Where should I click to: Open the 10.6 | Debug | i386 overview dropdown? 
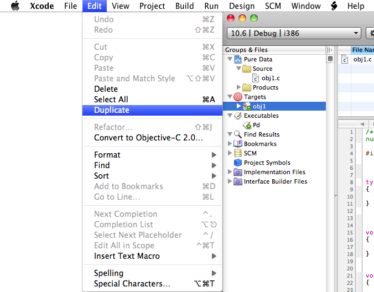[294, 33]
